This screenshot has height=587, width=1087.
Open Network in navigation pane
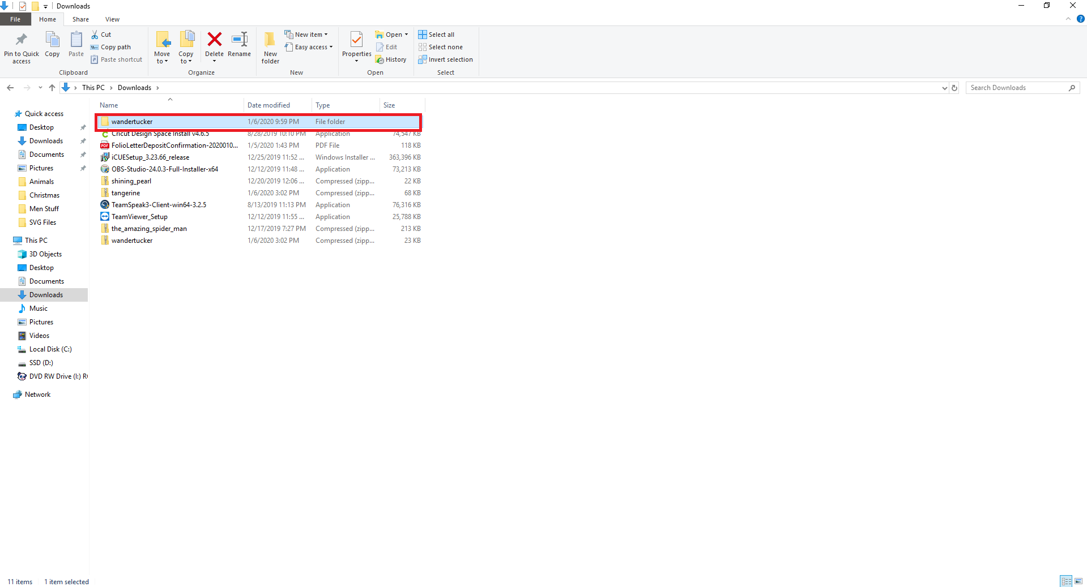tap(37, 395)
